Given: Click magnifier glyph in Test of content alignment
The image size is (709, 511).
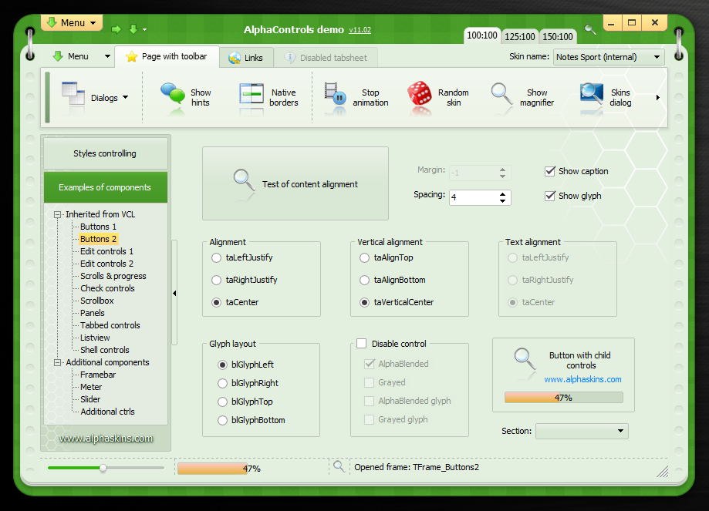Looking at the screenshot, I should (x=244, y=180).
